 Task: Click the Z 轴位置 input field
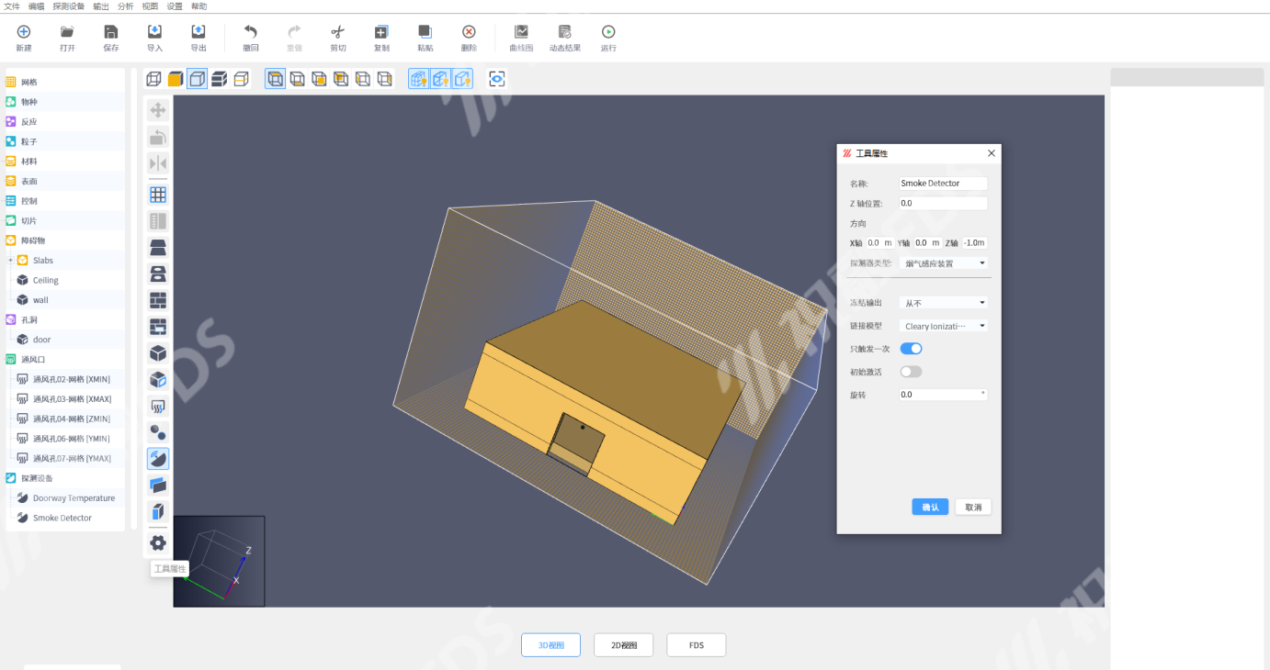coord(944,204)
